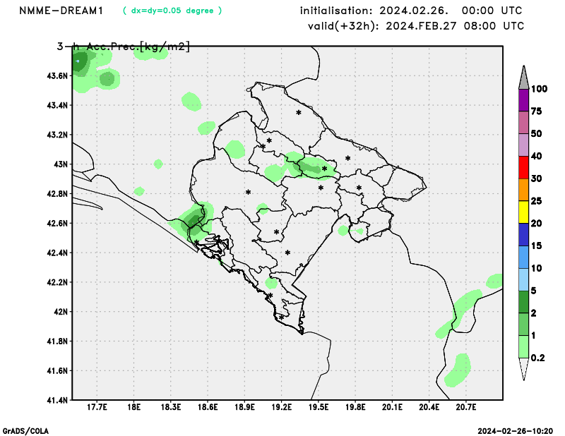Screen dimensions: 565x436
Task: Click the 20.4E longitude axis label
Action: click(429, 407)
